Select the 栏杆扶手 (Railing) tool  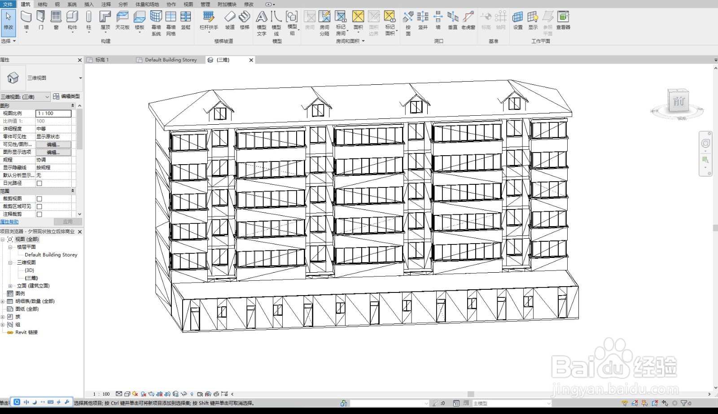click(x=209, y=21)
